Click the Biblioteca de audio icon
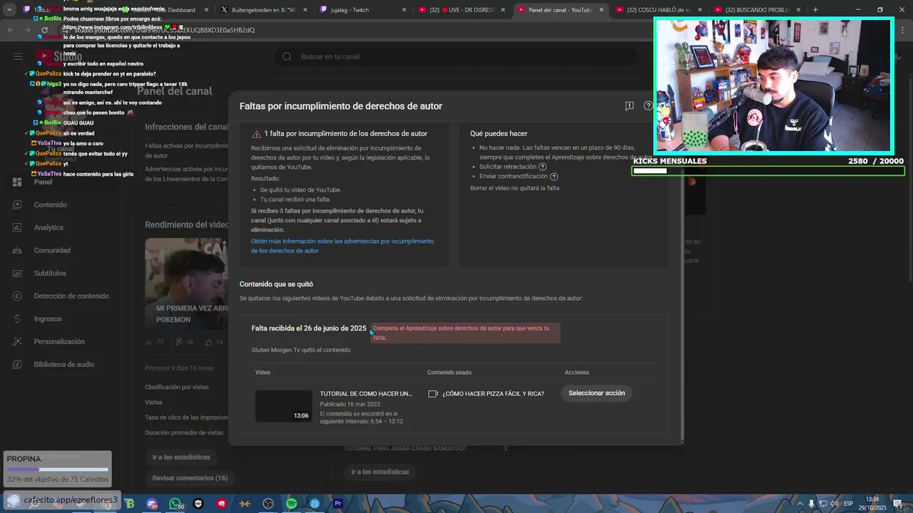This screenshot has width=913, height=513. pyautogui.click(x=17, y=365)
